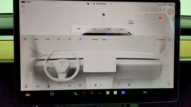Unmute audio via the volume icon

pyautogui.click(x=145, y=92)
